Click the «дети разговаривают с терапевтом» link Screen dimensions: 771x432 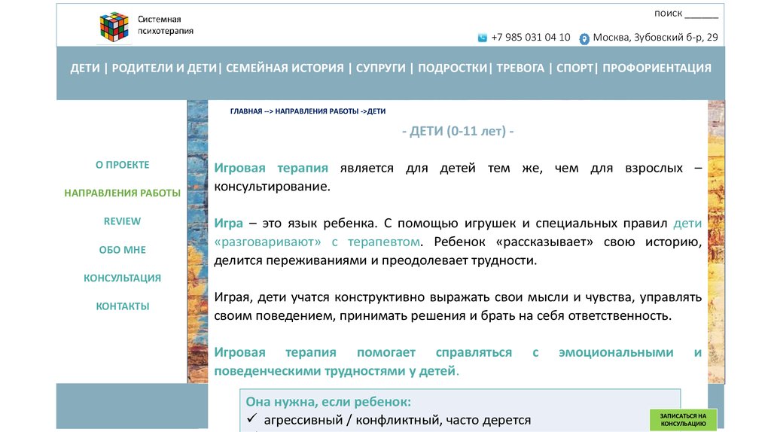click(458, 233)
